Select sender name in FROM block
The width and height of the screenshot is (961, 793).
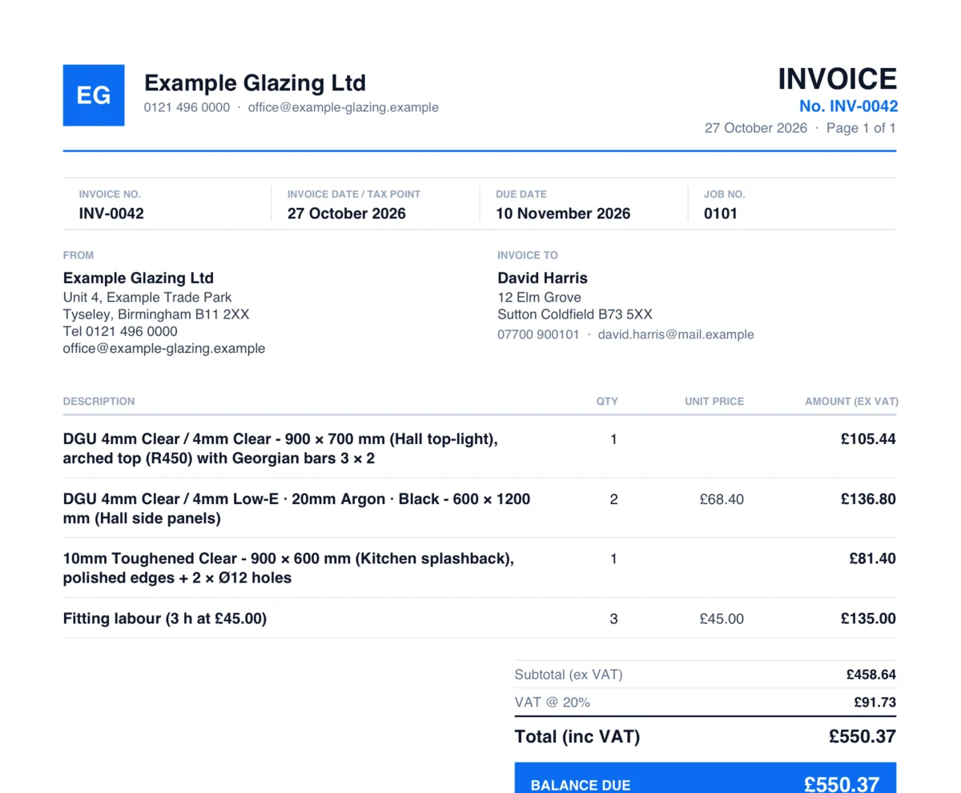click(139, 278)
